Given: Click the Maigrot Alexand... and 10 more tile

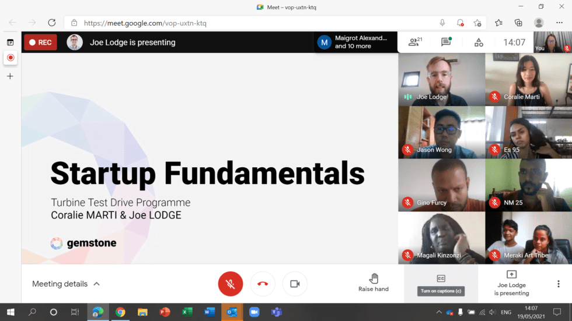Looking at the screenshot, I should pyautogui.click(x=355, y=42).
